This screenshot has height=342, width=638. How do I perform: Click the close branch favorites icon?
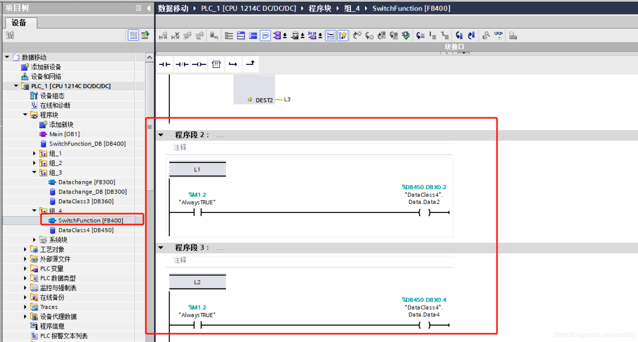pyautogui.click(x=250, y=63)
